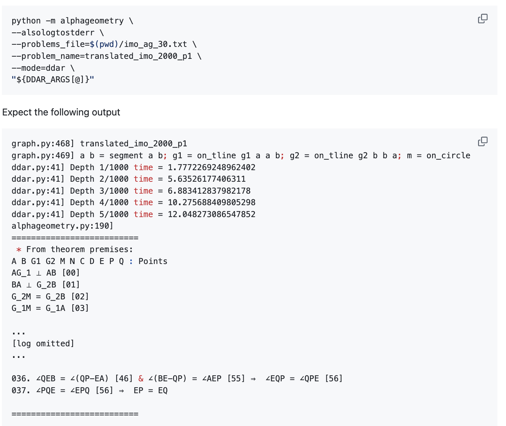506x426 pixels.
Task: Click the 'G_1M = G_1A [03]' premise
Action: [x=50, y=308]
